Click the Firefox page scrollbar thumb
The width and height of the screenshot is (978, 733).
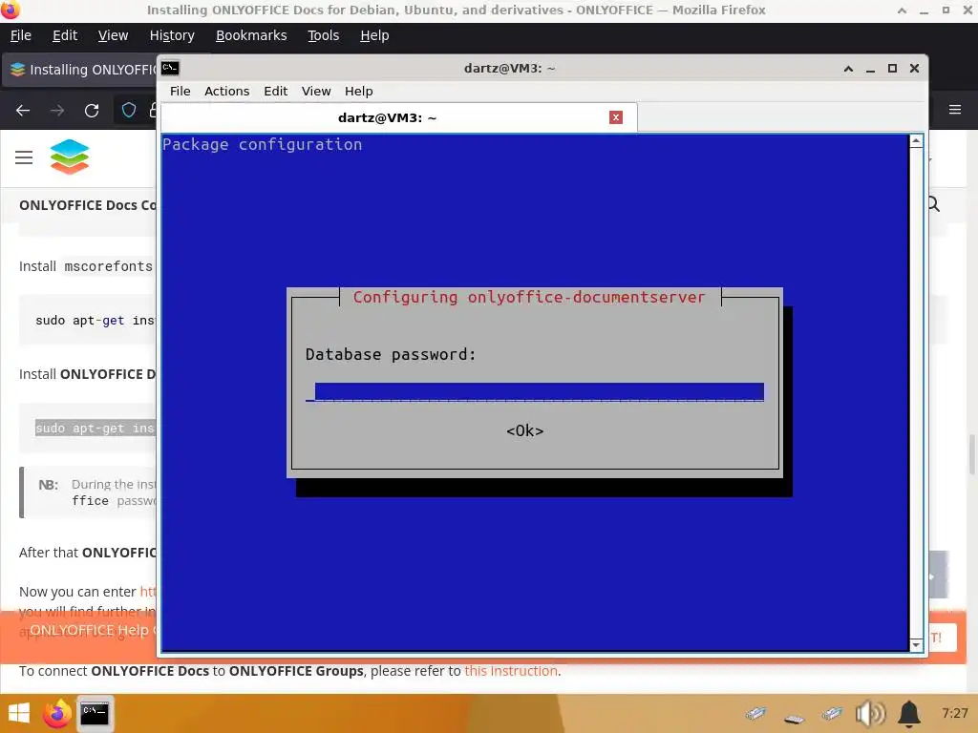(971, 453)
